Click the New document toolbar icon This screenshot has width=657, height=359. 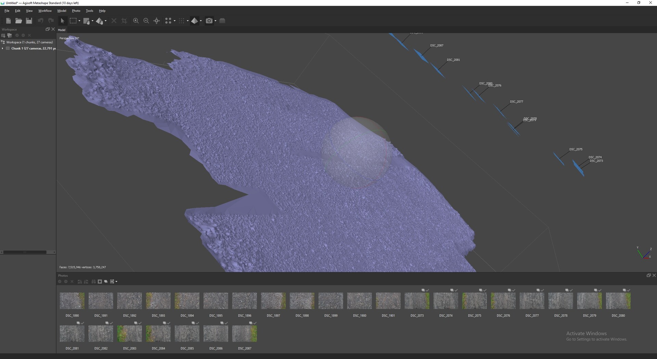click(x=8, y=21)
